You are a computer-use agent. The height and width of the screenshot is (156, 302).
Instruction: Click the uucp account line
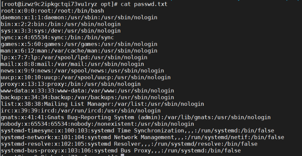click(86, 77)
